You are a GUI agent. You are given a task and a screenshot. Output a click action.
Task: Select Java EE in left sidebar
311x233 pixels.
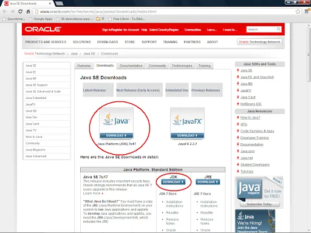47,72
